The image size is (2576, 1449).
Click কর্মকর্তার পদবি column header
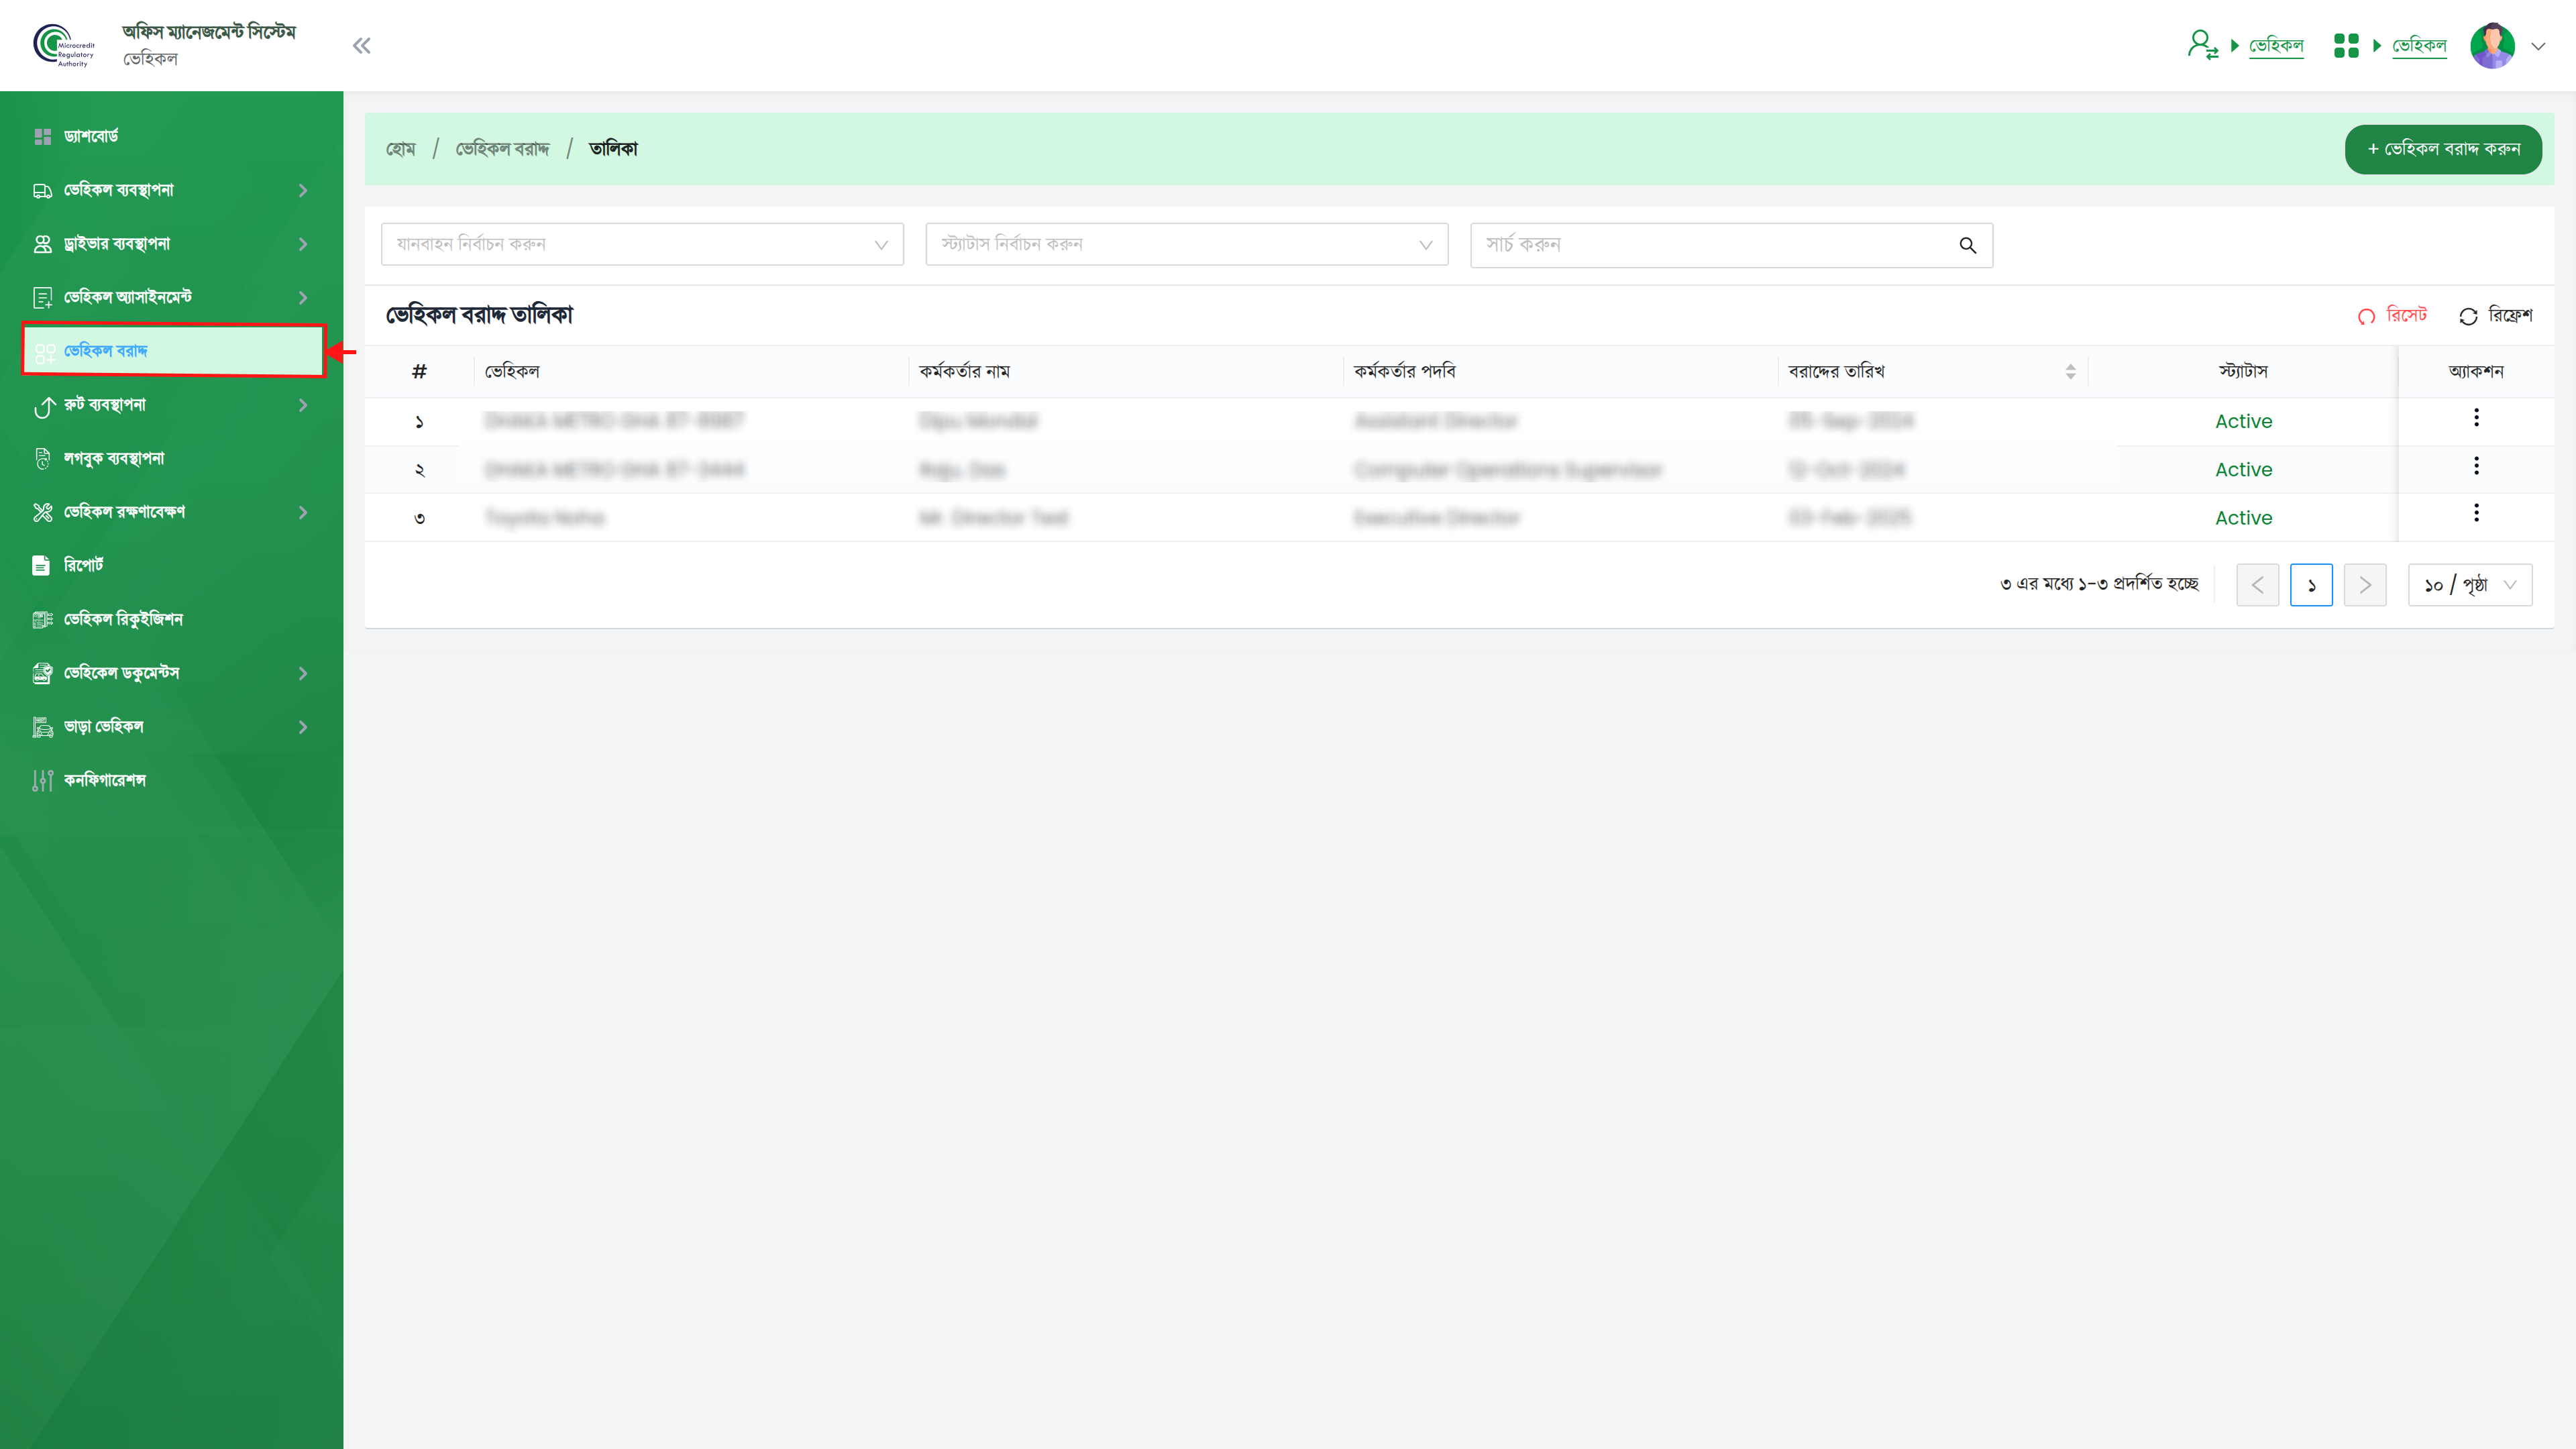[1405, 372]
